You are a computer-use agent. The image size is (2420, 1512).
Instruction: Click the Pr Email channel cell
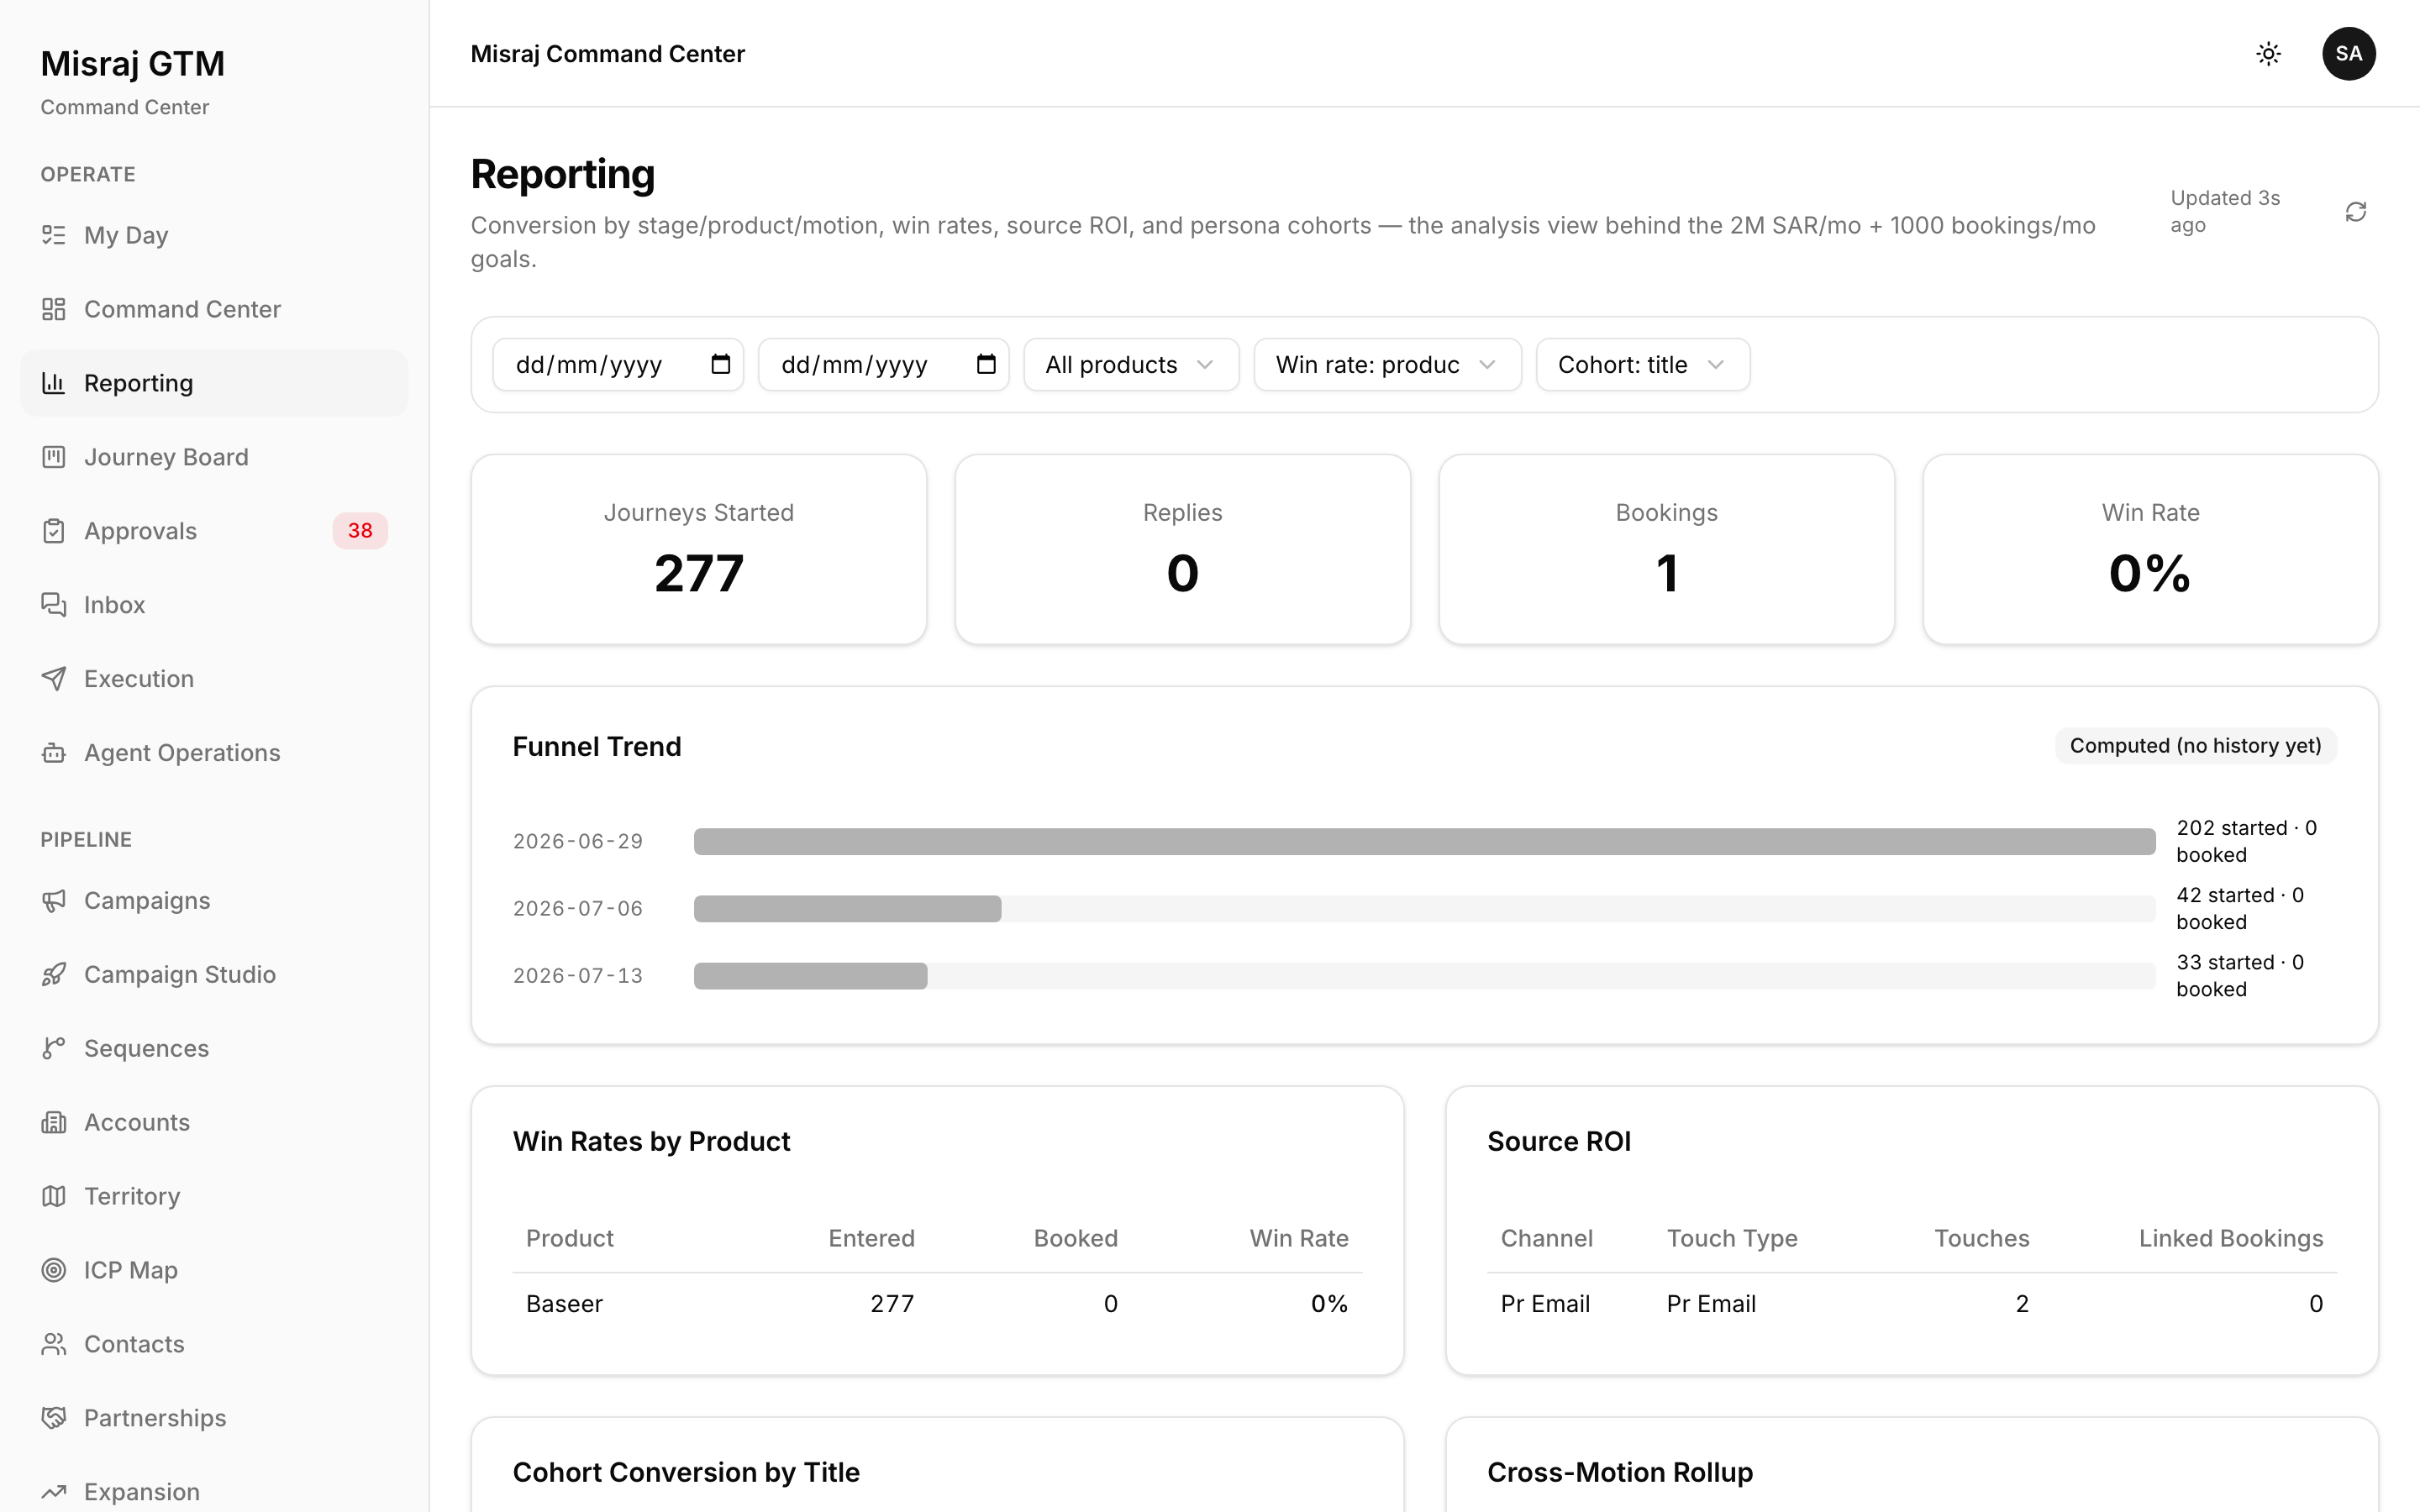(x=1545, y=1304)
